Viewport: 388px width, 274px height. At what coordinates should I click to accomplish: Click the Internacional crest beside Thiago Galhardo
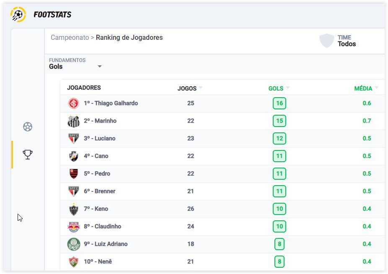pos(74,103)
